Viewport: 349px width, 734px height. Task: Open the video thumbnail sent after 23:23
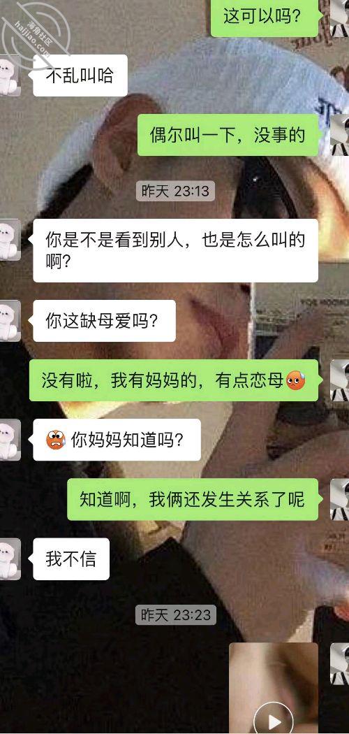pos(274,688)
